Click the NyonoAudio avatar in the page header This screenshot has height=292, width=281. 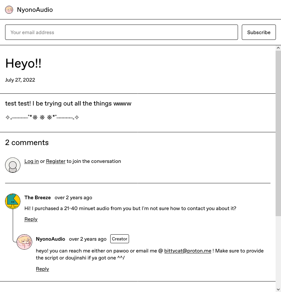(9, 10)
